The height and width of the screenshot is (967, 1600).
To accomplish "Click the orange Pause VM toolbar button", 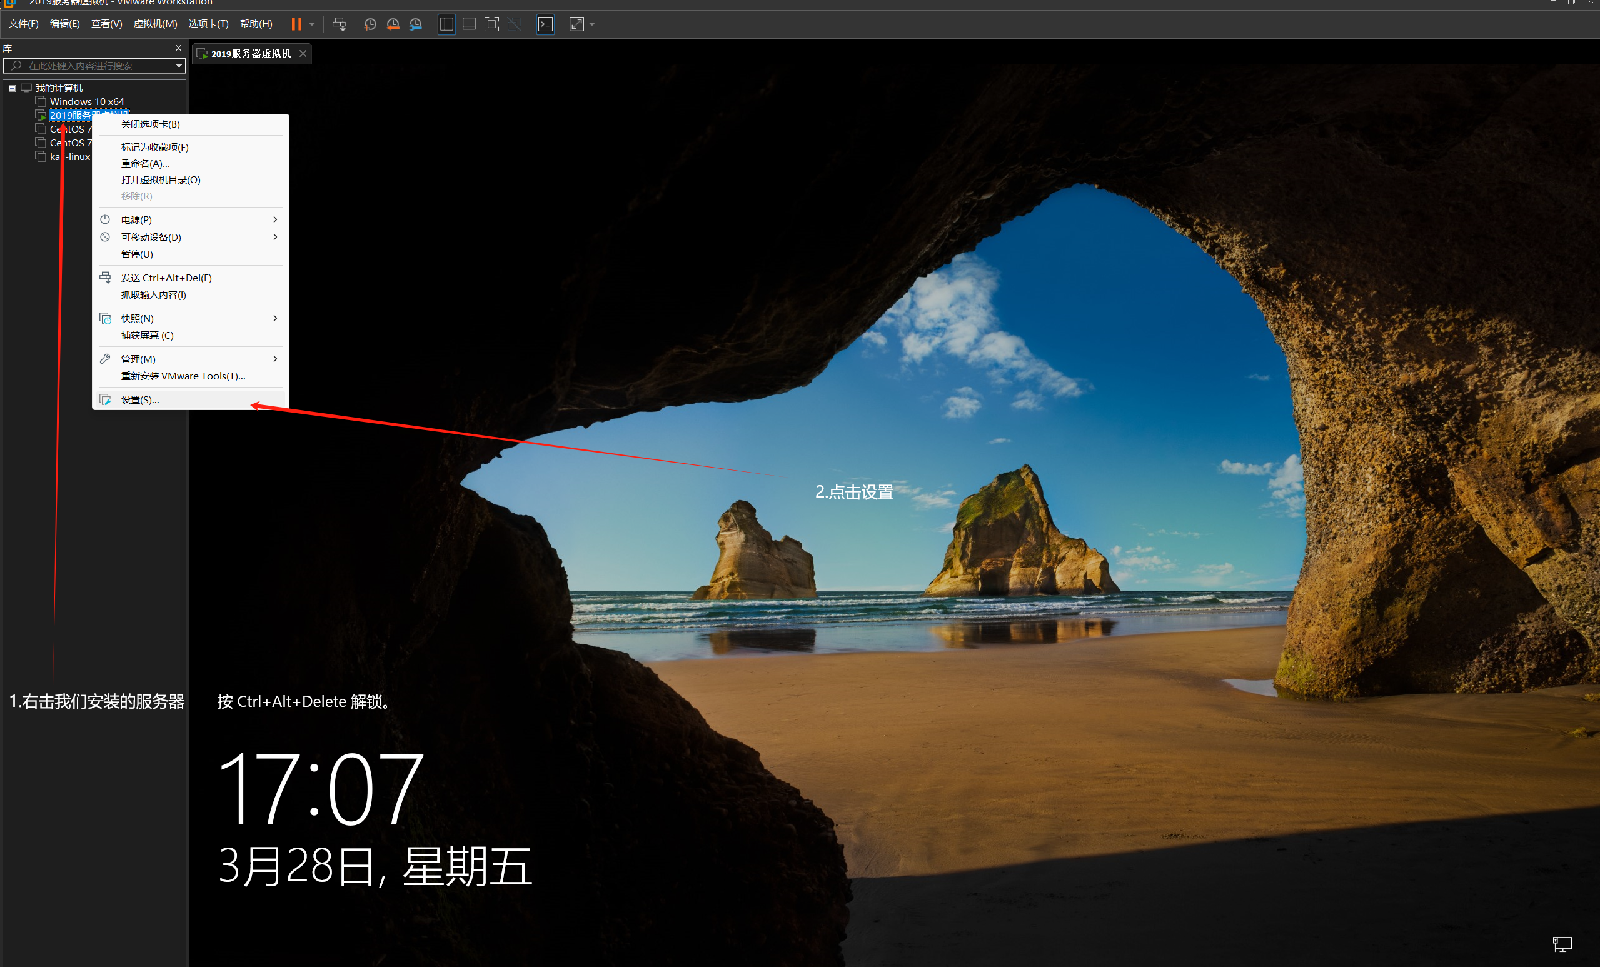I will (296, 24).
